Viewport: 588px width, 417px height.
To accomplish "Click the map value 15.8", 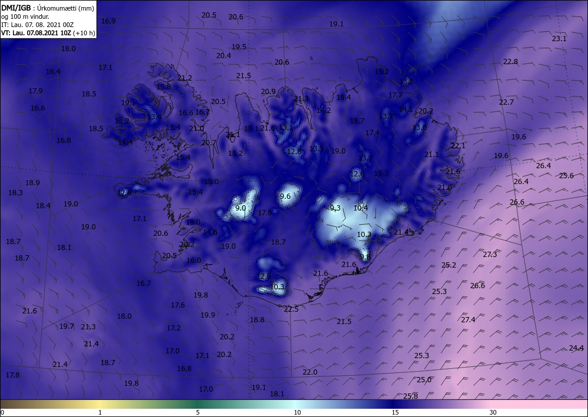I will (163, 86).
